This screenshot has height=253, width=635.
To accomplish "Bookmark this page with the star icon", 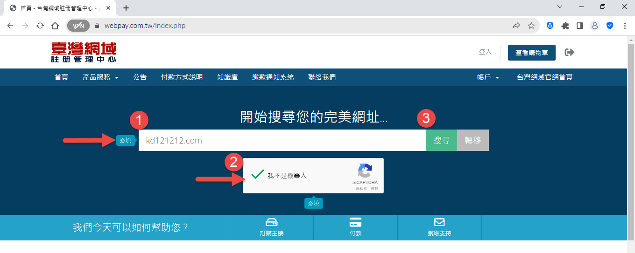I will (531, 26).
